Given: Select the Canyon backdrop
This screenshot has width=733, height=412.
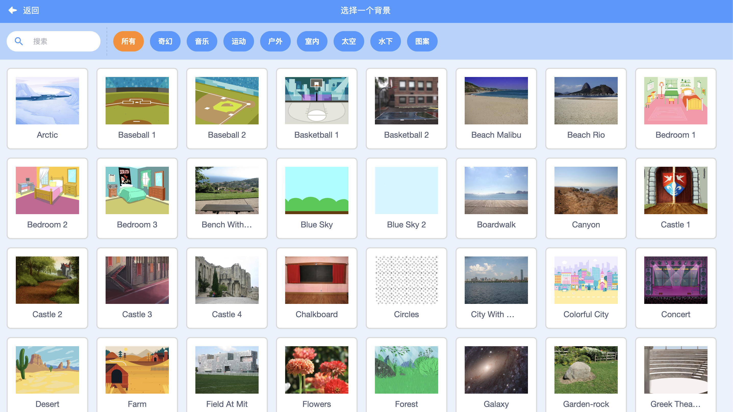Looking at the screenshot, I should coord(586,198).
